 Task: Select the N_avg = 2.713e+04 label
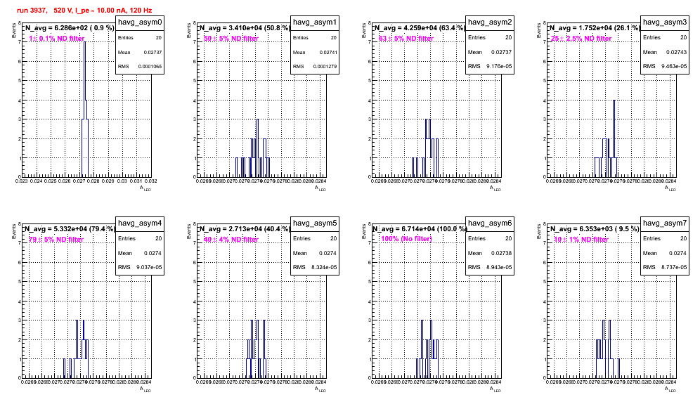pyautogui.click(x=244, y=229)
